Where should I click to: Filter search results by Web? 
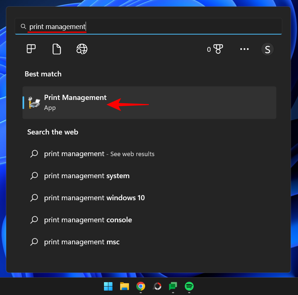[82, 49]
